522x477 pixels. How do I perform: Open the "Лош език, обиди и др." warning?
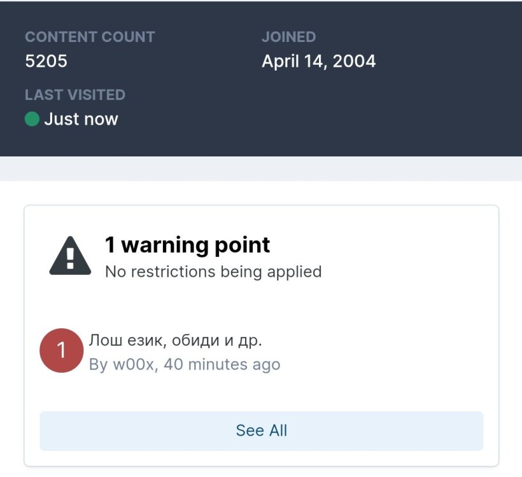[175, 341]
